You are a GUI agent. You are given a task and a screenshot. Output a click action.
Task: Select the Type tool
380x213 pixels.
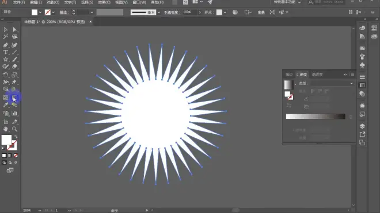(5, 52)
